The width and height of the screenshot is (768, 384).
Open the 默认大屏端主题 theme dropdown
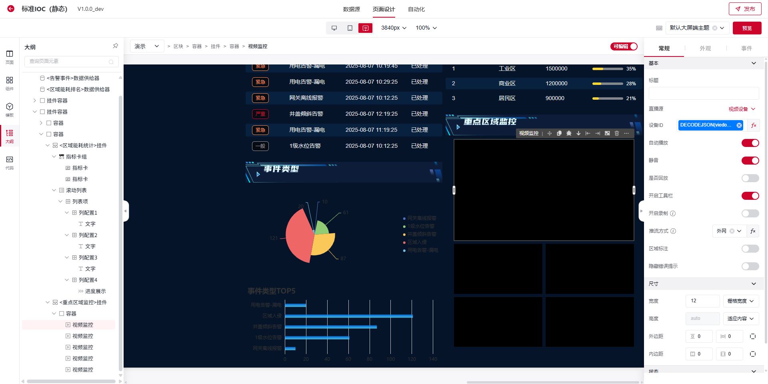click(697, 28)
